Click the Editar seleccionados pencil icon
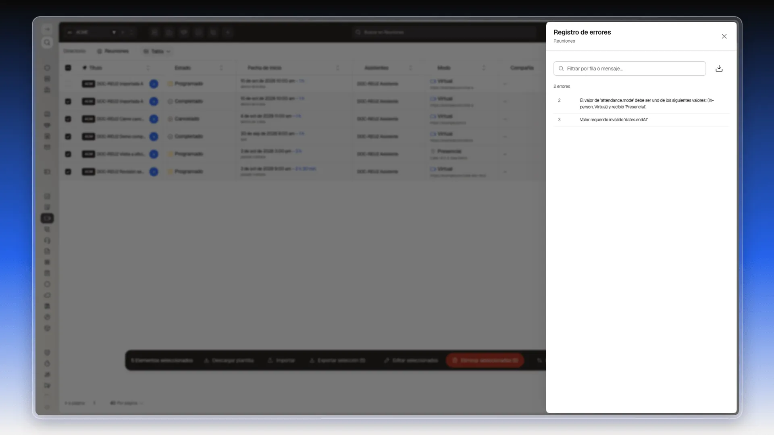Viewport: 774px width, 435px height. [387, 360]
